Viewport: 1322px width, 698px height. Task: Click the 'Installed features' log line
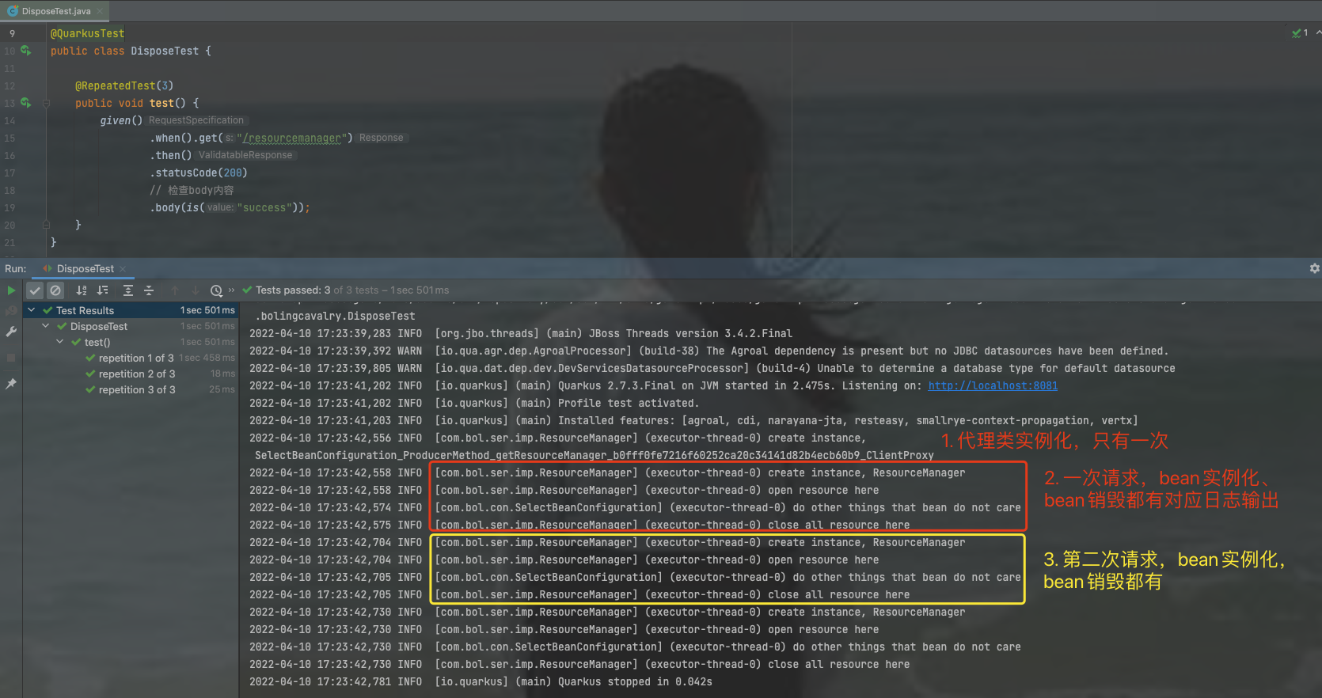(x=693, y=420)
